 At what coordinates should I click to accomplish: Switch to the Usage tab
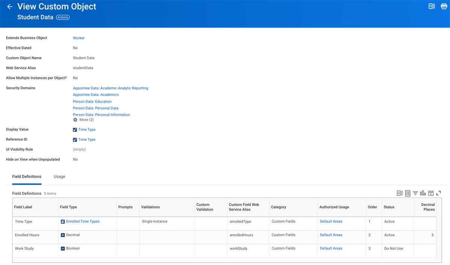(x=59, y=177)
